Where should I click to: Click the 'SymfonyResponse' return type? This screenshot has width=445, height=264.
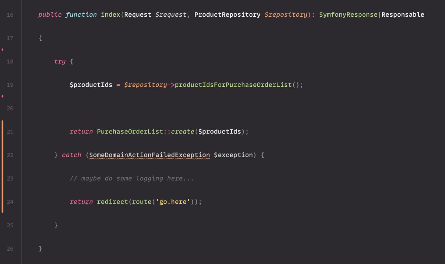[348, 15]
